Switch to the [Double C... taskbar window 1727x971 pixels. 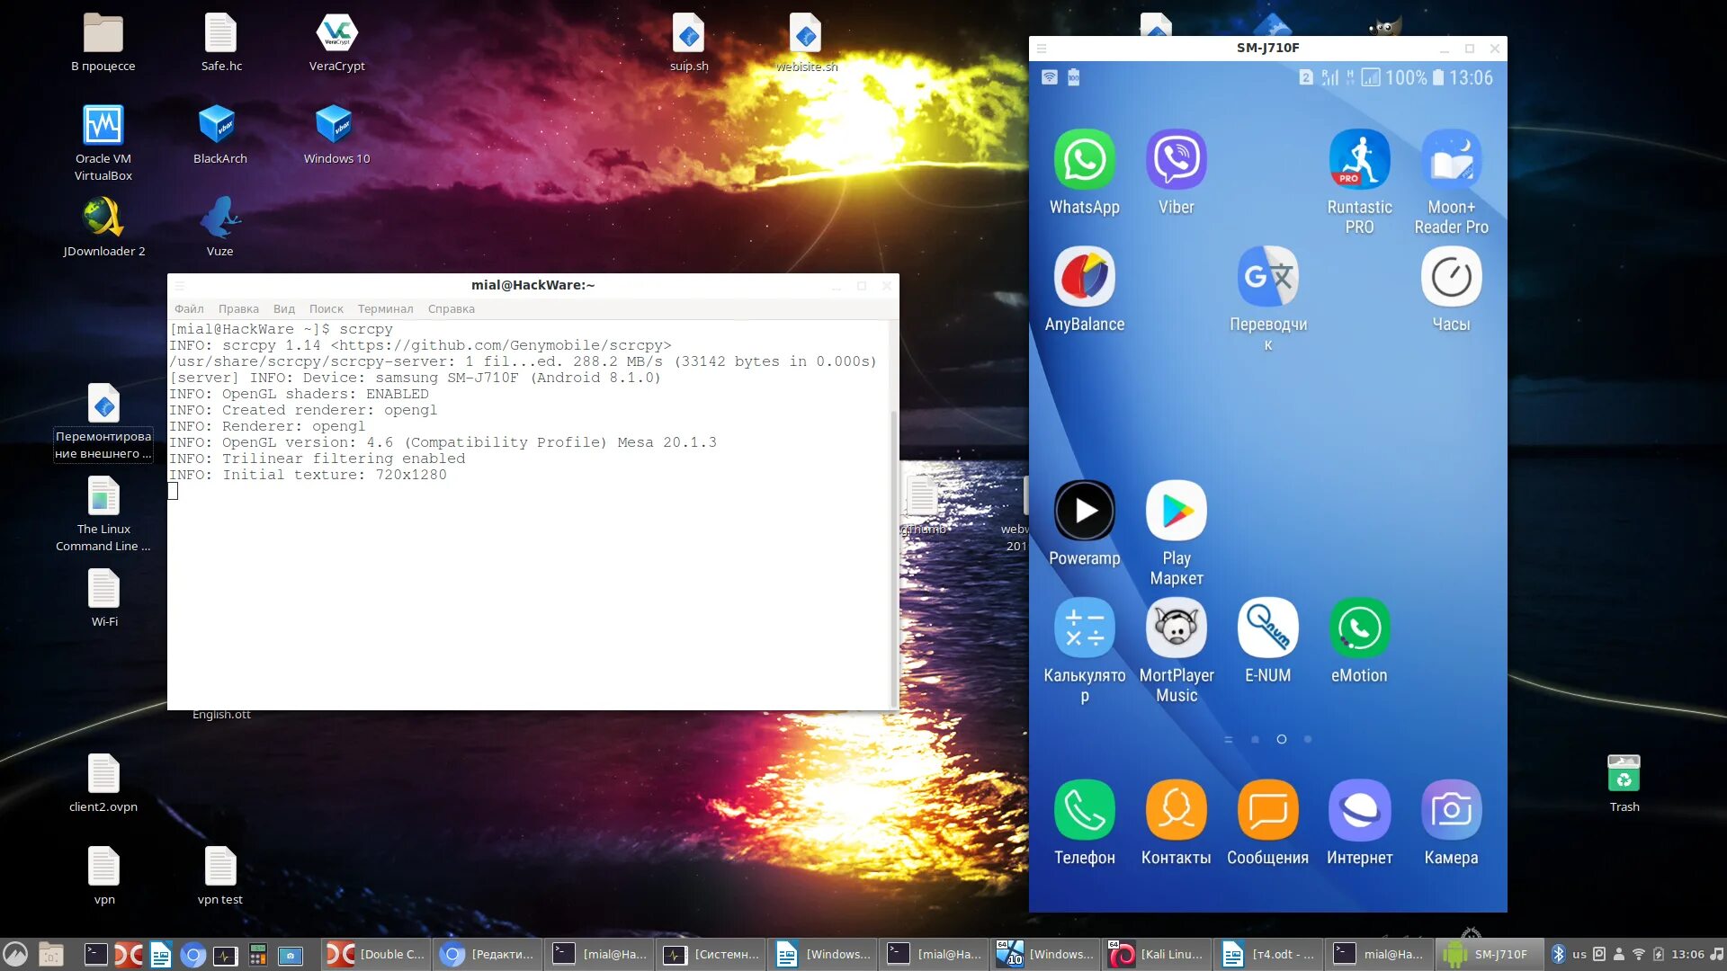(377, 954)
